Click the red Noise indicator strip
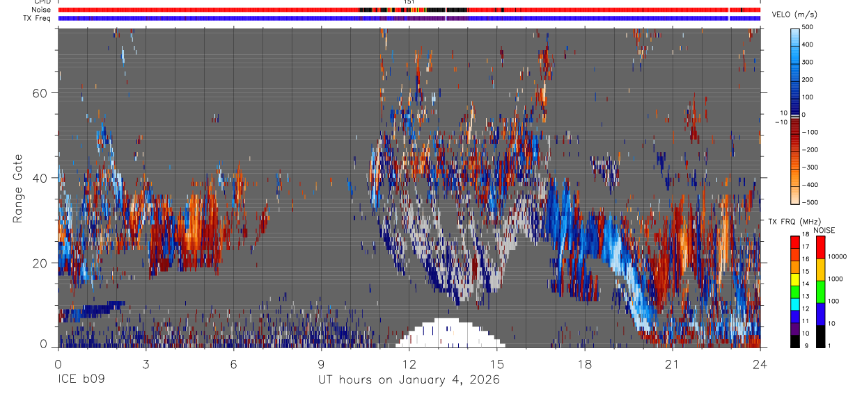The width and height of the screenshot is (855, 394). pos(409,10)
